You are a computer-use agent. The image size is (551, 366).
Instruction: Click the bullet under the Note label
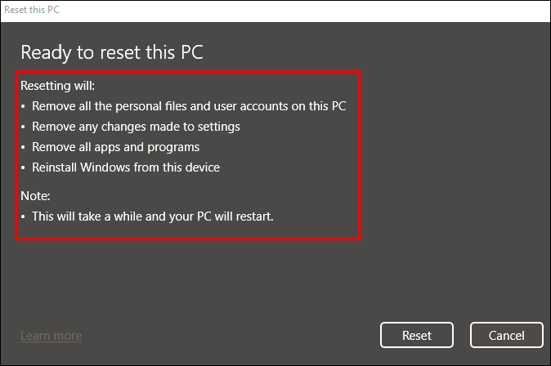[24, 216]
